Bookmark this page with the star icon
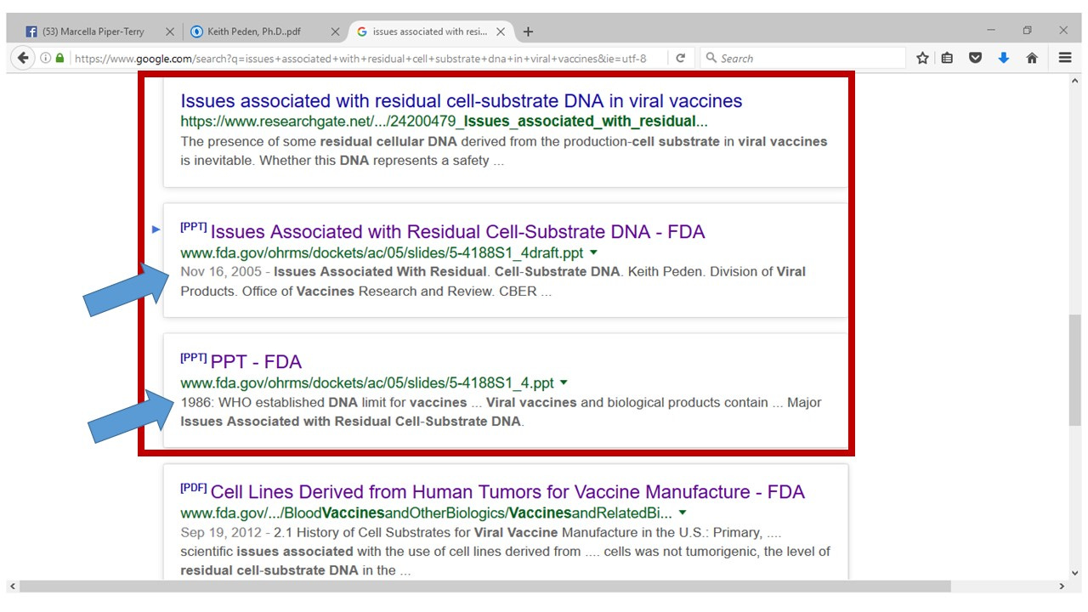Screen dimensions: 1088x612 point(922,58)
